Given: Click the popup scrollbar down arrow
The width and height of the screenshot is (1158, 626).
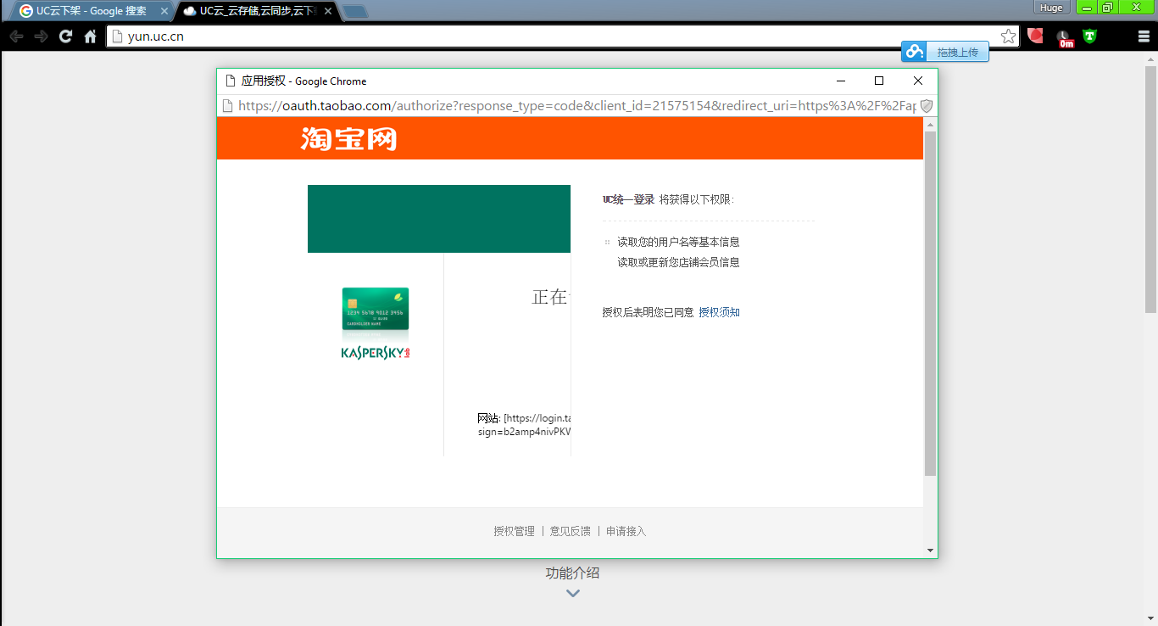Looking at the screenshot, I should point(930,551).
